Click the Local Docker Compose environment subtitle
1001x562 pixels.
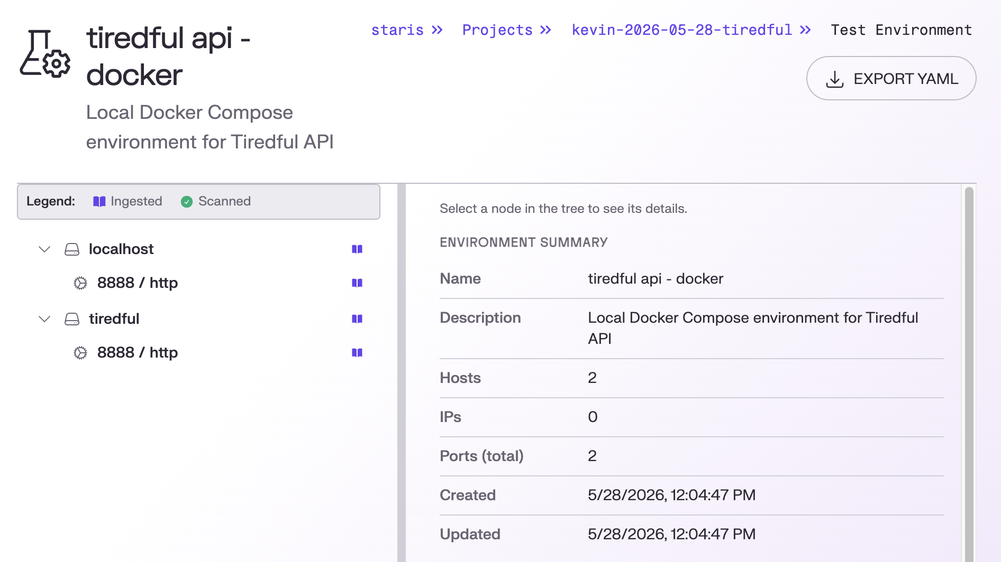210,127
